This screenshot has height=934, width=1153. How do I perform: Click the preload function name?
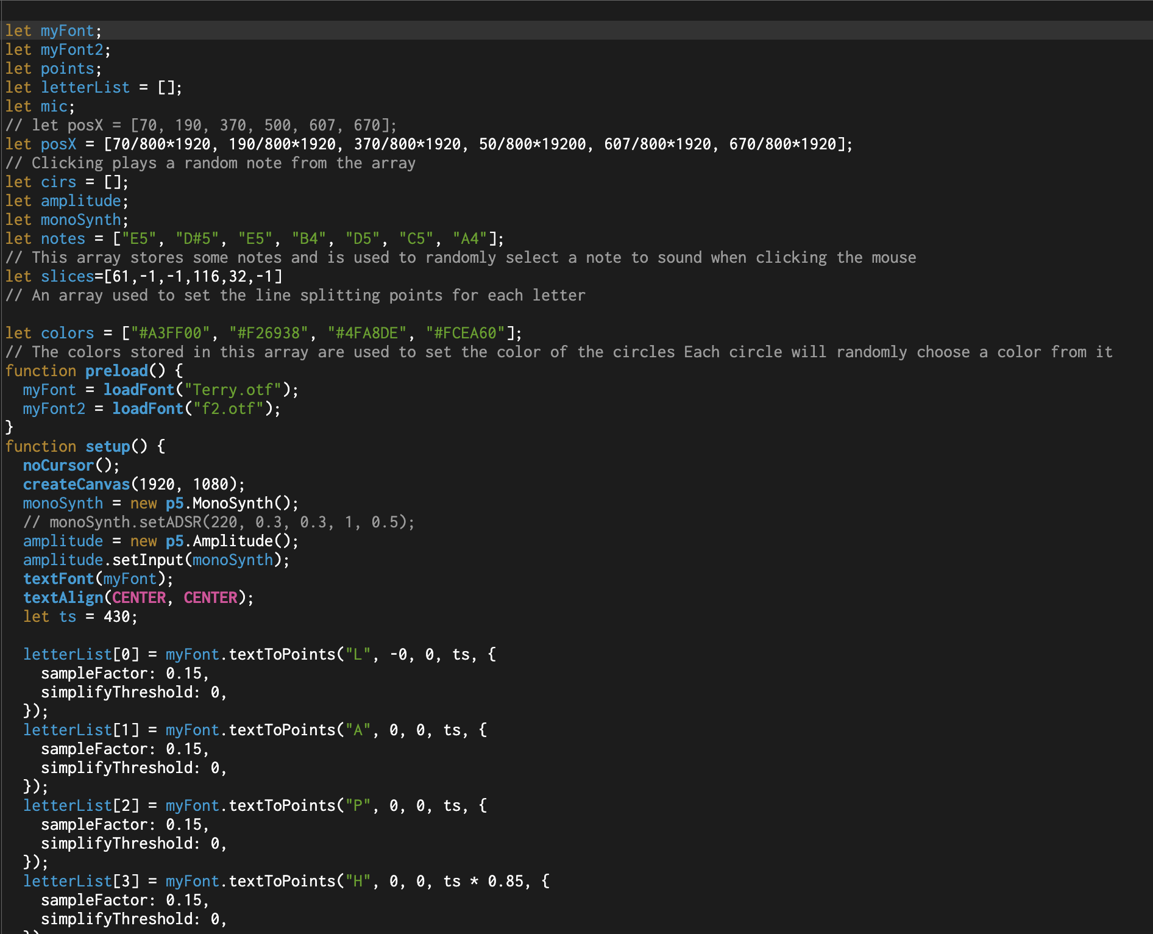click(x=116, y=371)
